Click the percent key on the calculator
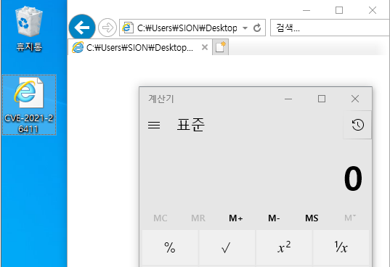 click(170, 247)
